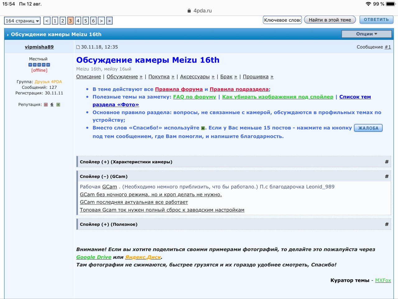Open the Рабочая GCam link
This screenshot has height=299, width=398.
pos(109,187)
